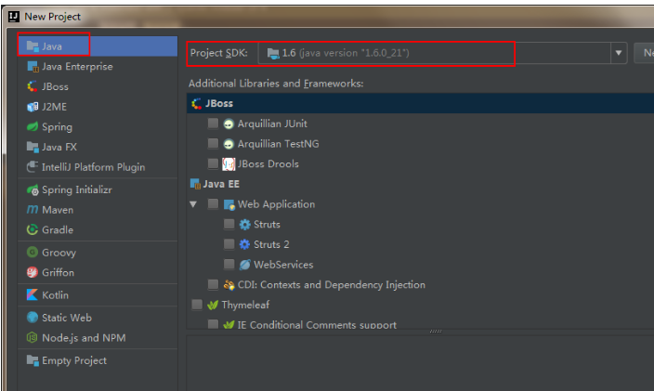654x391 pixels.
Task: Click the Arquillian JUnit framework icon
Action: pos(229,124)
